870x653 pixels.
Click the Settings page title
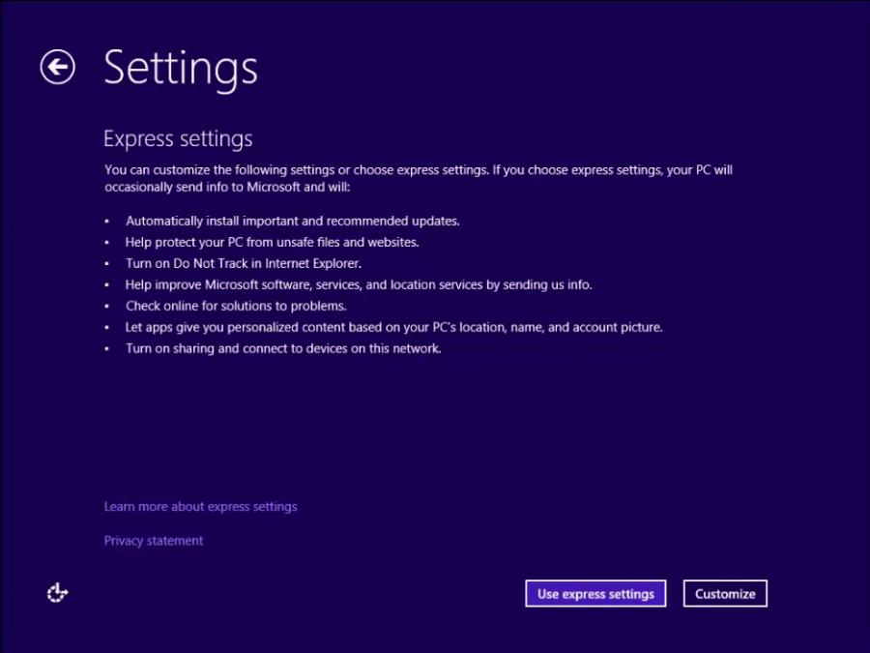tap(181, 69)
